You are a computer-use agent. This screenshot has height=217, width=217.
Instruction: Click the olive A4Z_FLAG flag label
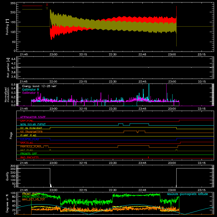tap(27, 150)
